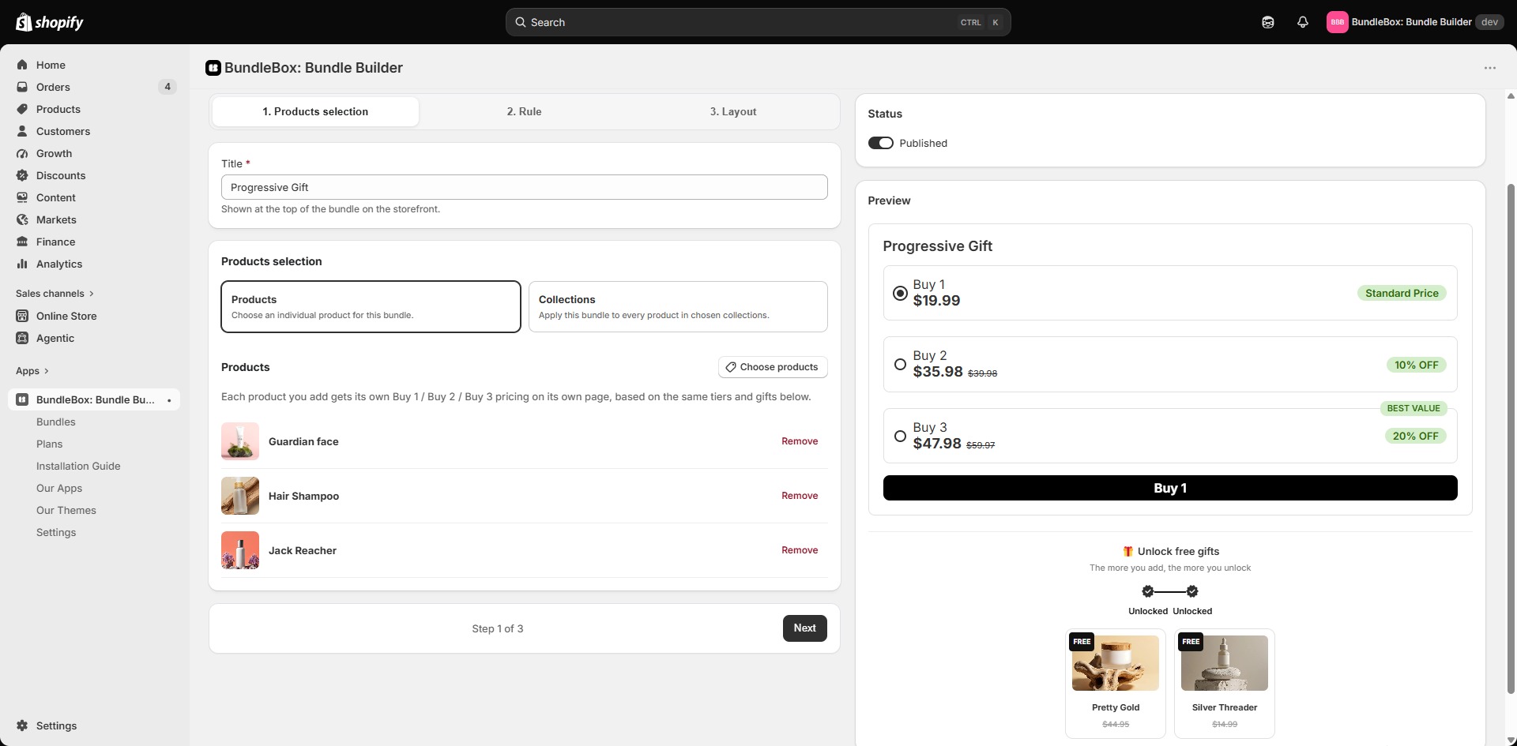Screen dimensions: 1517x746
Task: Click the top Search bar
Action: tap(758, 22)
